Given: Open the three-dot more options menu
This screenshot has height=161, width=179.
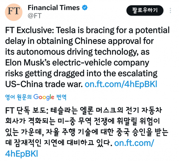Looking at the screenshot, I should 171,11.
